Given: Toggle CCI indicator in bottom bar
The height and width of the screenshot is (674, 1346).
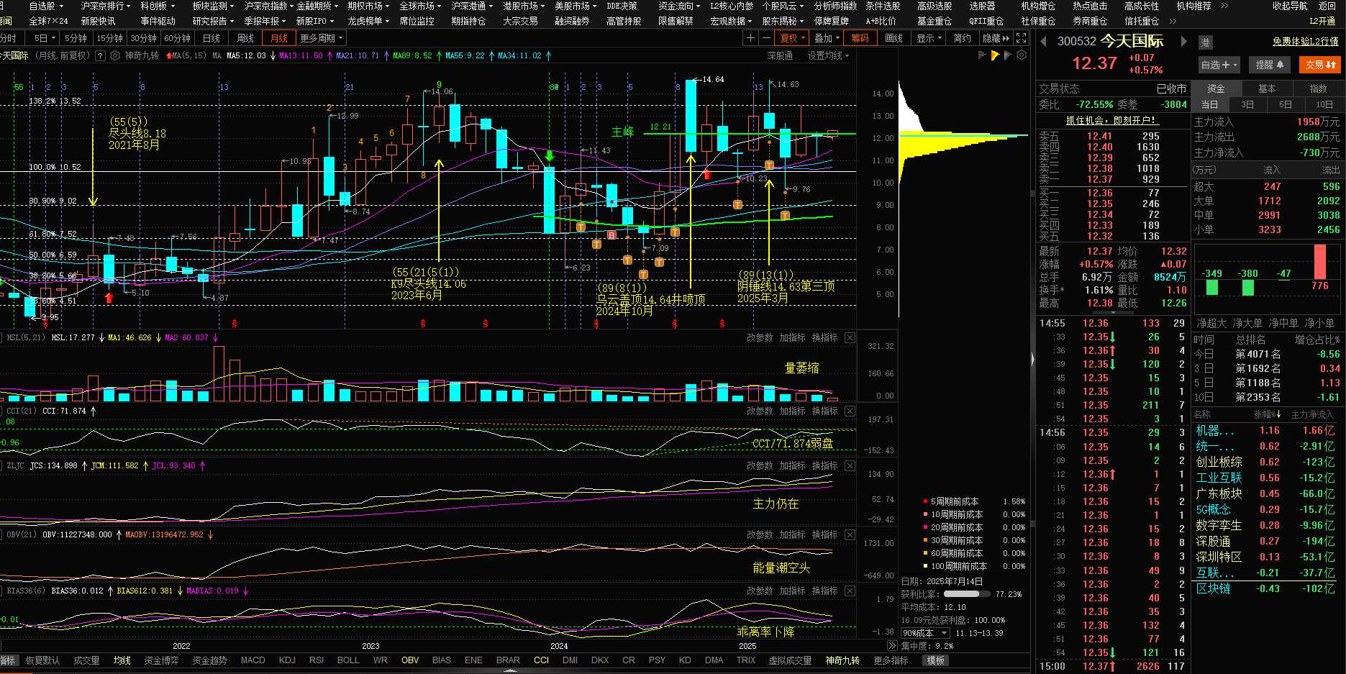Looking at the screenshot, I should [541, 660].
